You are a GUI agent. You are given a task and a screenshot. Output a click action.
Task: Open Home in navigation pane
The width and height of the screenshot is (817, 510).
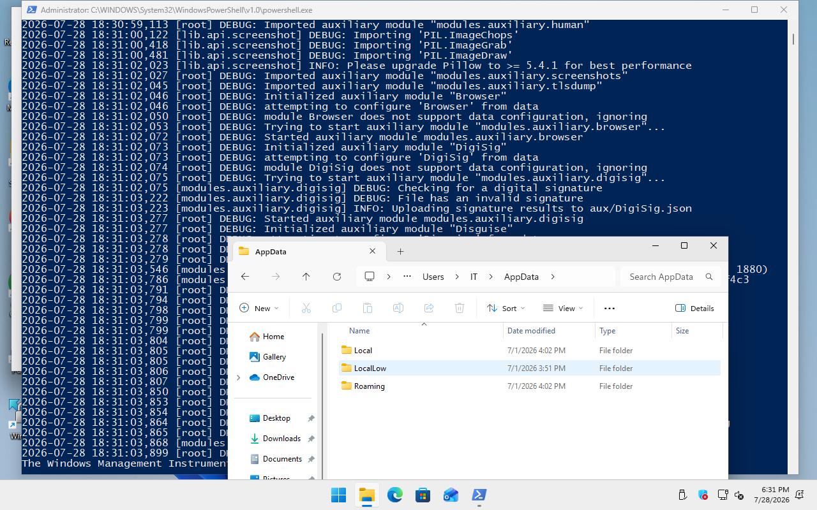pos(273,337)
